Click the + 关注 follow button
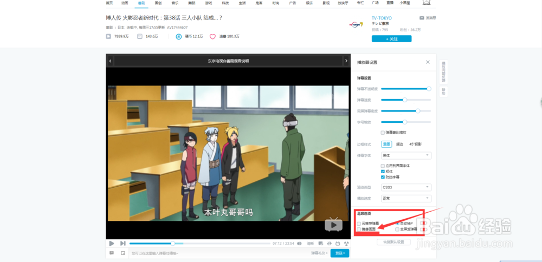 pos(392,38)
